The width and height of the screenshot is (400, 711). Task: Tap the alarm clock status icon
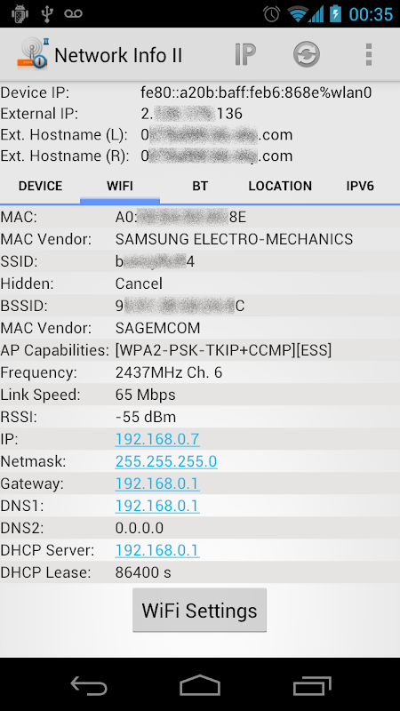point(272,13)
